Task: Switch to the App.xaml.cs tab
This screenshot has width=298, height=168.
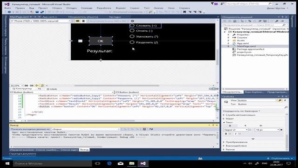Action: (x=50, y=17)
